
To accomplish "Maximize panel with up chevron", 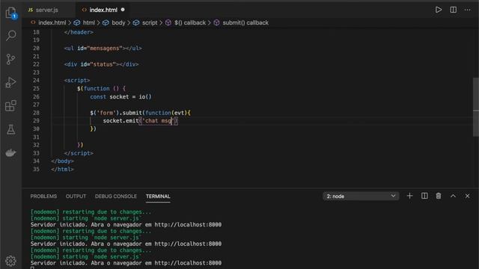I will pos(453,196).
